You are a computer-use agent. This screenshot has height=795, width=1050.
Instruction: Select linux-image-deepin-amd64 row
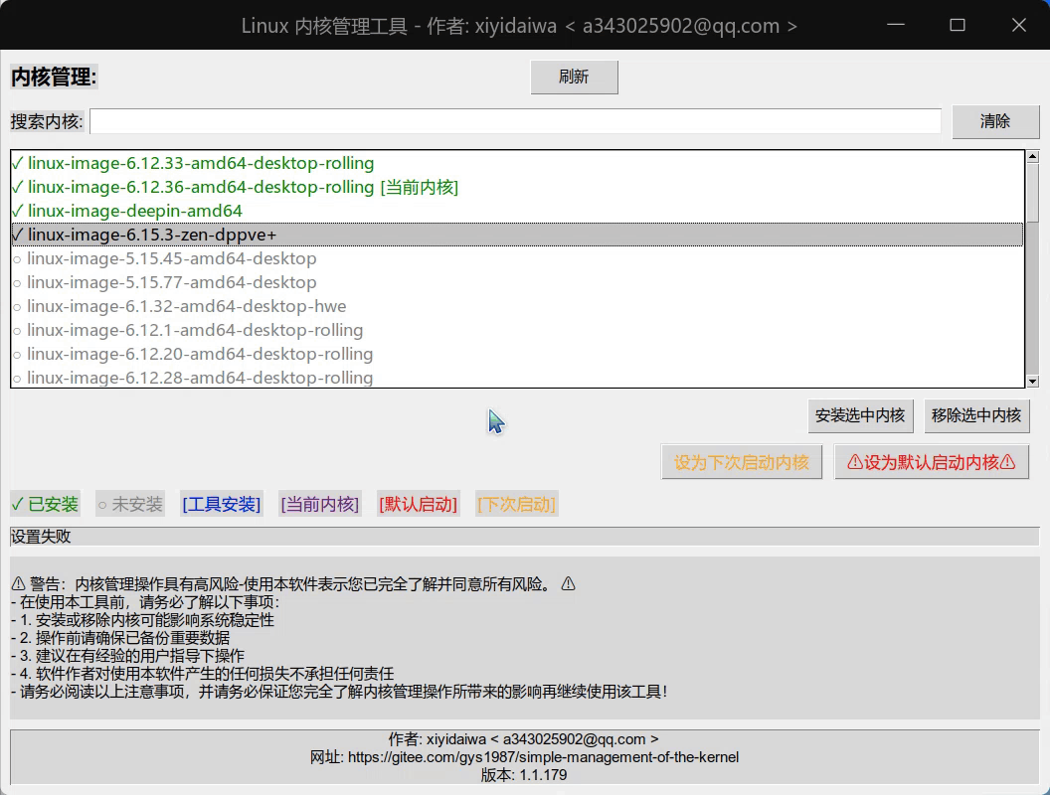click(x=517, y=211)
